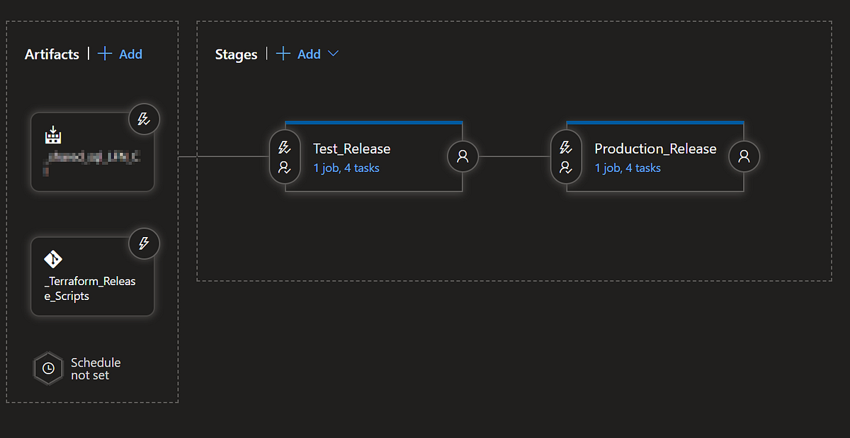Toggle post-deployment approvals on Production_Release stage
The width and height of the screenshot is (850, 438).
point(744,156)
